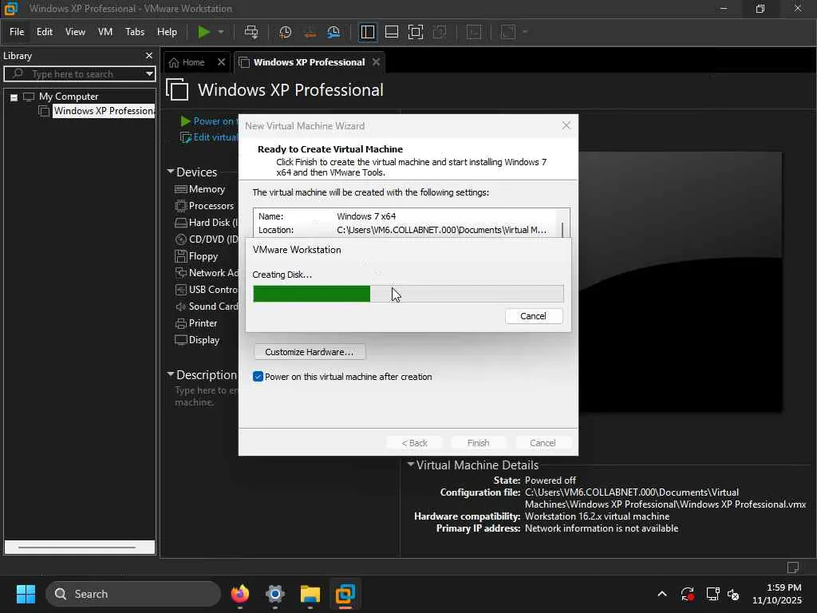Click the green Power On toolbar button
Viewport: 817px width, 613px height.
[203, 32]
